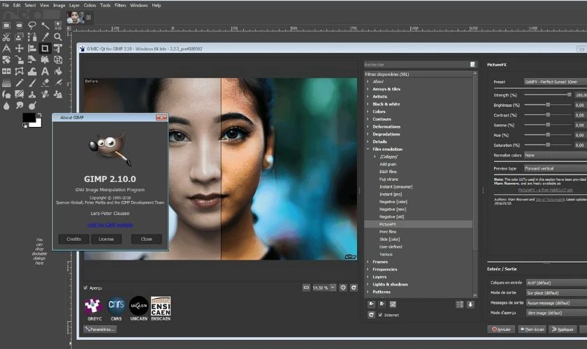The width and height of the screenshot is (587, 349).
Task: Select the Zoom magnifier tool
Action: tap(57, 37)
